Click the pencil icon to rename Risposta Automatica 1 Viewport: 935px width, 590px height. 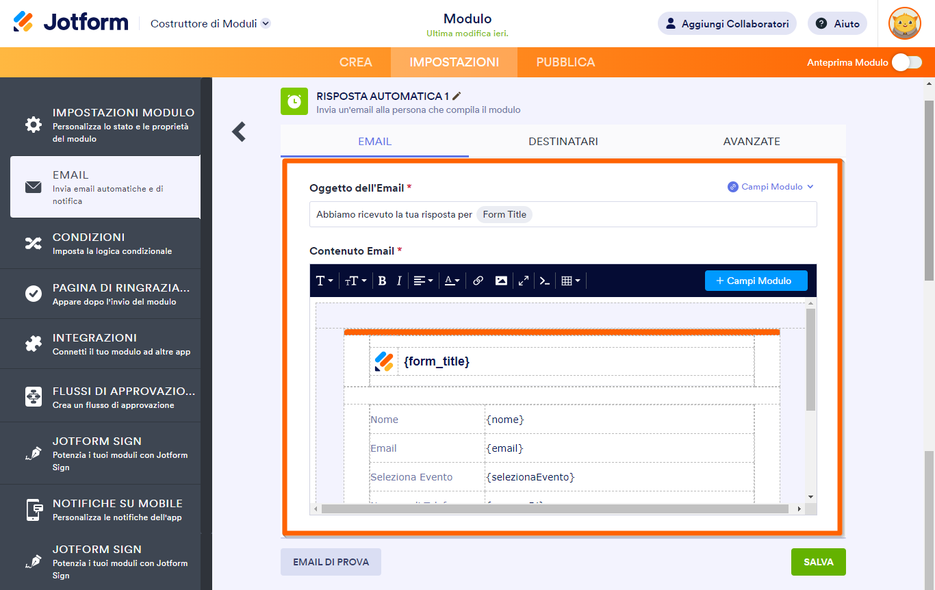[x=457, y=97]
